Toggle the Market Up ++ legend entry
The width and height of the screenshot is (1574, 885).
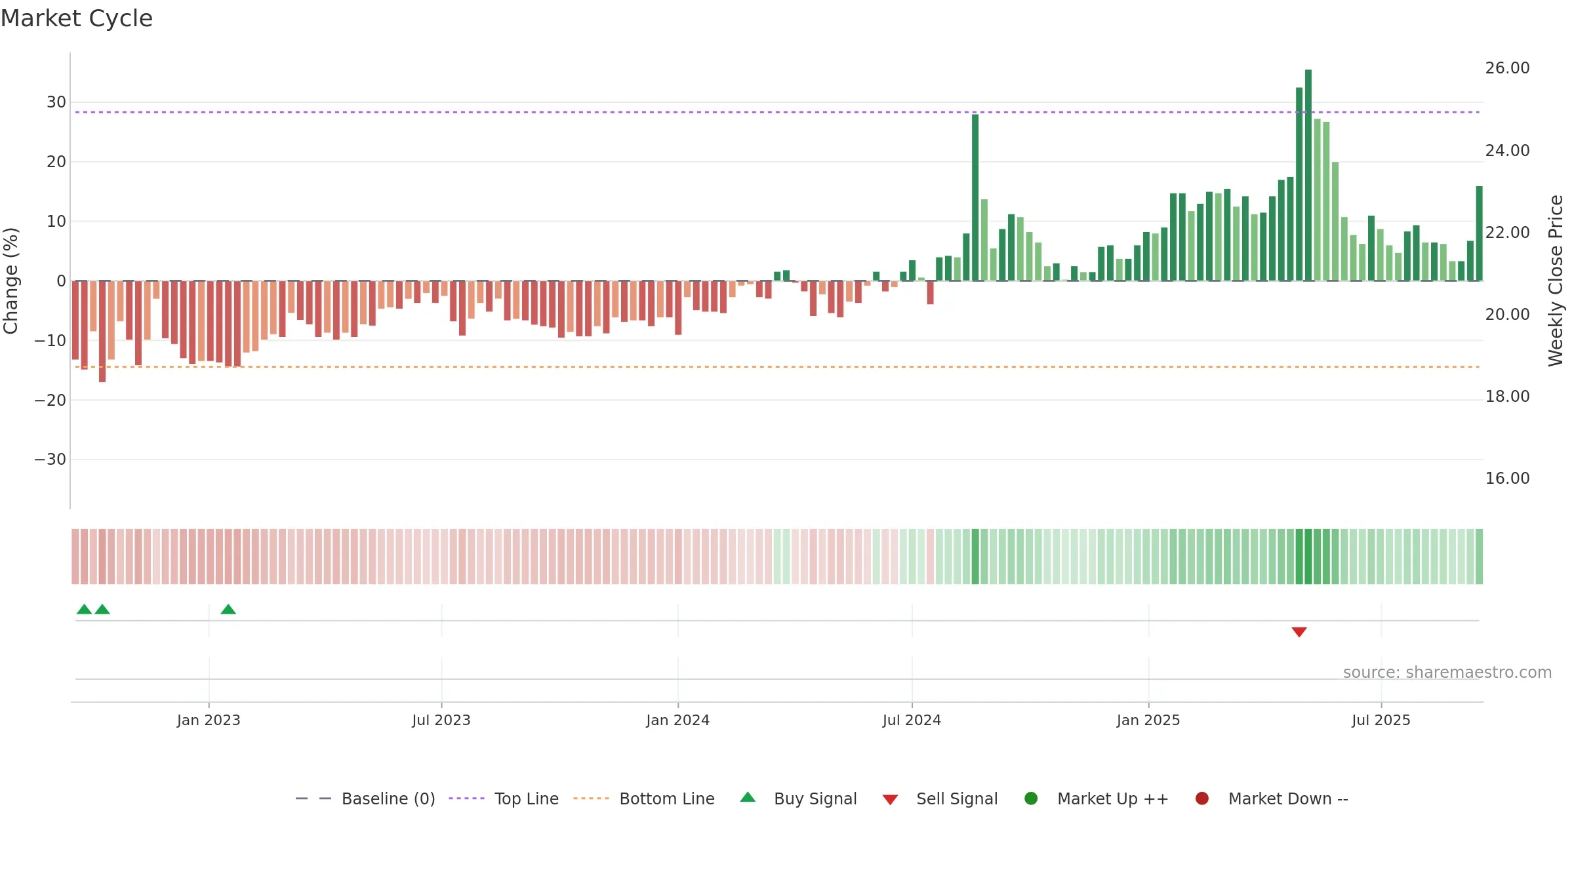(x=1096, y=798)
